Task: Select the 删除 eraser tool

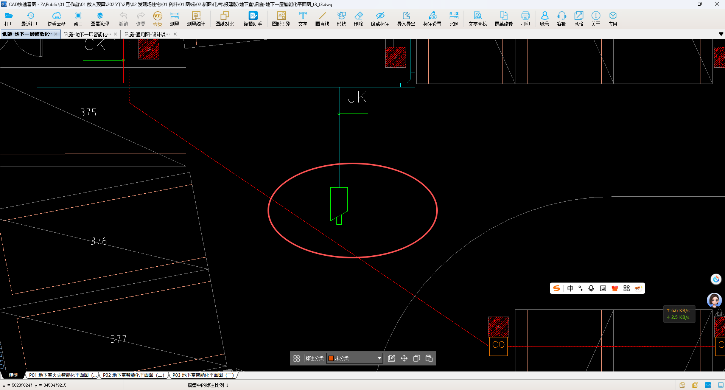Action: 358,18
